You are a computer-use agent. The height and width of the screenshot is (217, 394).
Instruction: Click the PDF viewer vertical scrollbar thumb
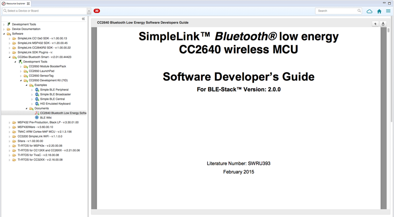388,30
